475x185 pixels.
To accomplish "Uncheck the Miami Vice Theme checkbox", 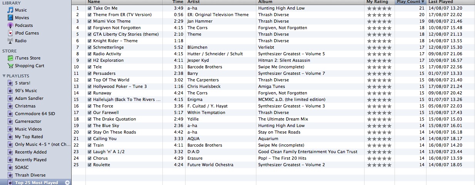I will [89, 21].
